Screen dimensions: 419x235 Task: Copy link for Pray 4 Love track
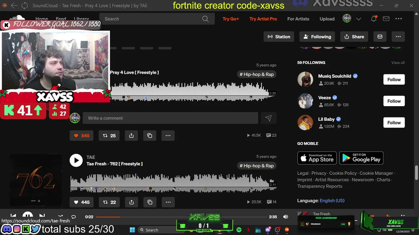[x=150, y=135]
